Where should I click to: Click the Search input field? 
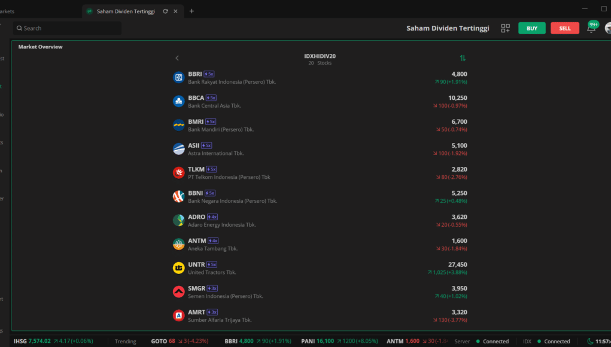pyautogui.click(x=66, y=28)
